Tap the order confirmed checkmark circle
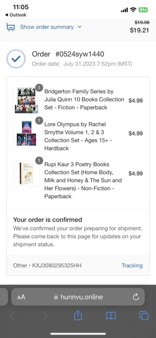Viewport: 156px width, 338px height. pos(16,59)
